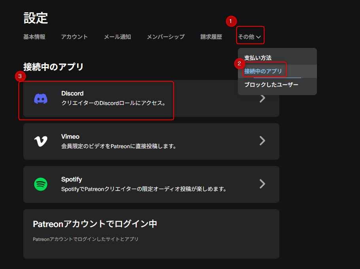Image resolution: width=360 pixels, height=269 pixels.
Task: Switch to the メンバーシップ tab
Action: click(166, 37)
